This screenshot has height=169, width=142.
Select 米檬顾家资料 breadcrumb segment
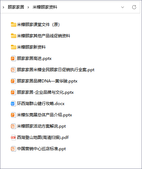[45, 7]
